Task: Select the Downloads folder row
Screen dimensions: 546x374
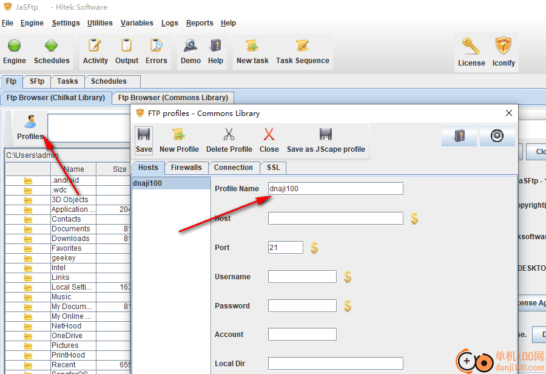Action: [68, 239]
